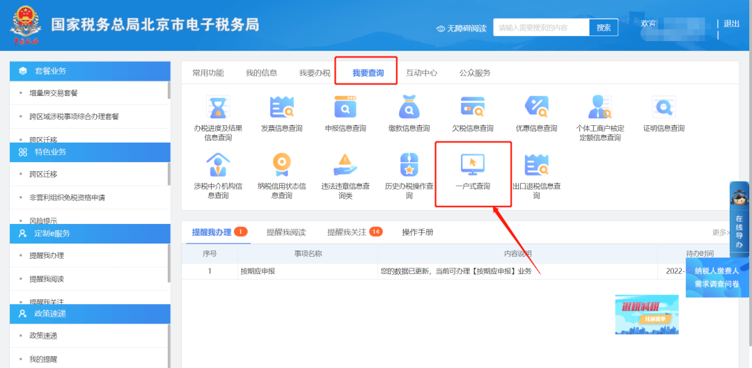The height and width of the screenshot is (368, 752).
Task: Click 无障碍阅读 link text
Action: click(x=467, y=29)
